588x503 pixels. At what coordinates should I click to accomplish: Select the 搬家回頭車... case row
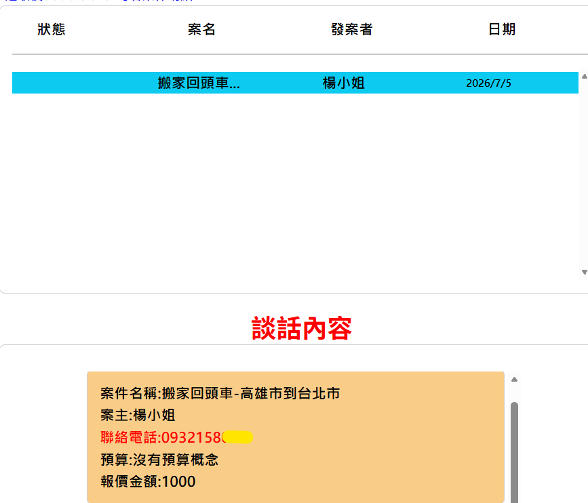tap(295, 83)
